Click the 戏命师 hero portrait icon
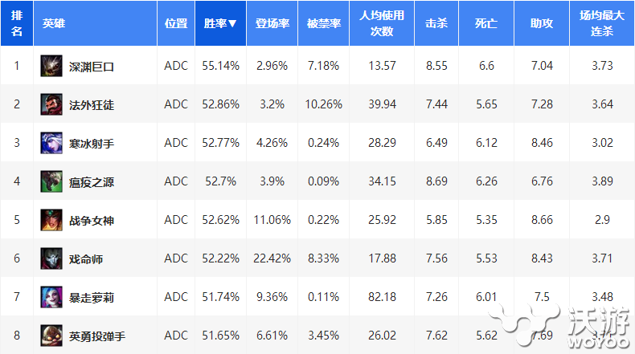 pos(52,258)
